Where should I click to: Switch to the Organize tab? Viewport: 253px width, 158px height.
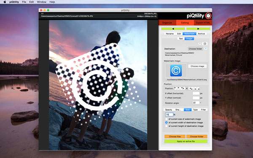point(167,23)
